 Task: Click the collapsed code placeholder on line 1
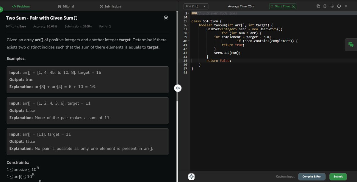click(x=194, y=13)
